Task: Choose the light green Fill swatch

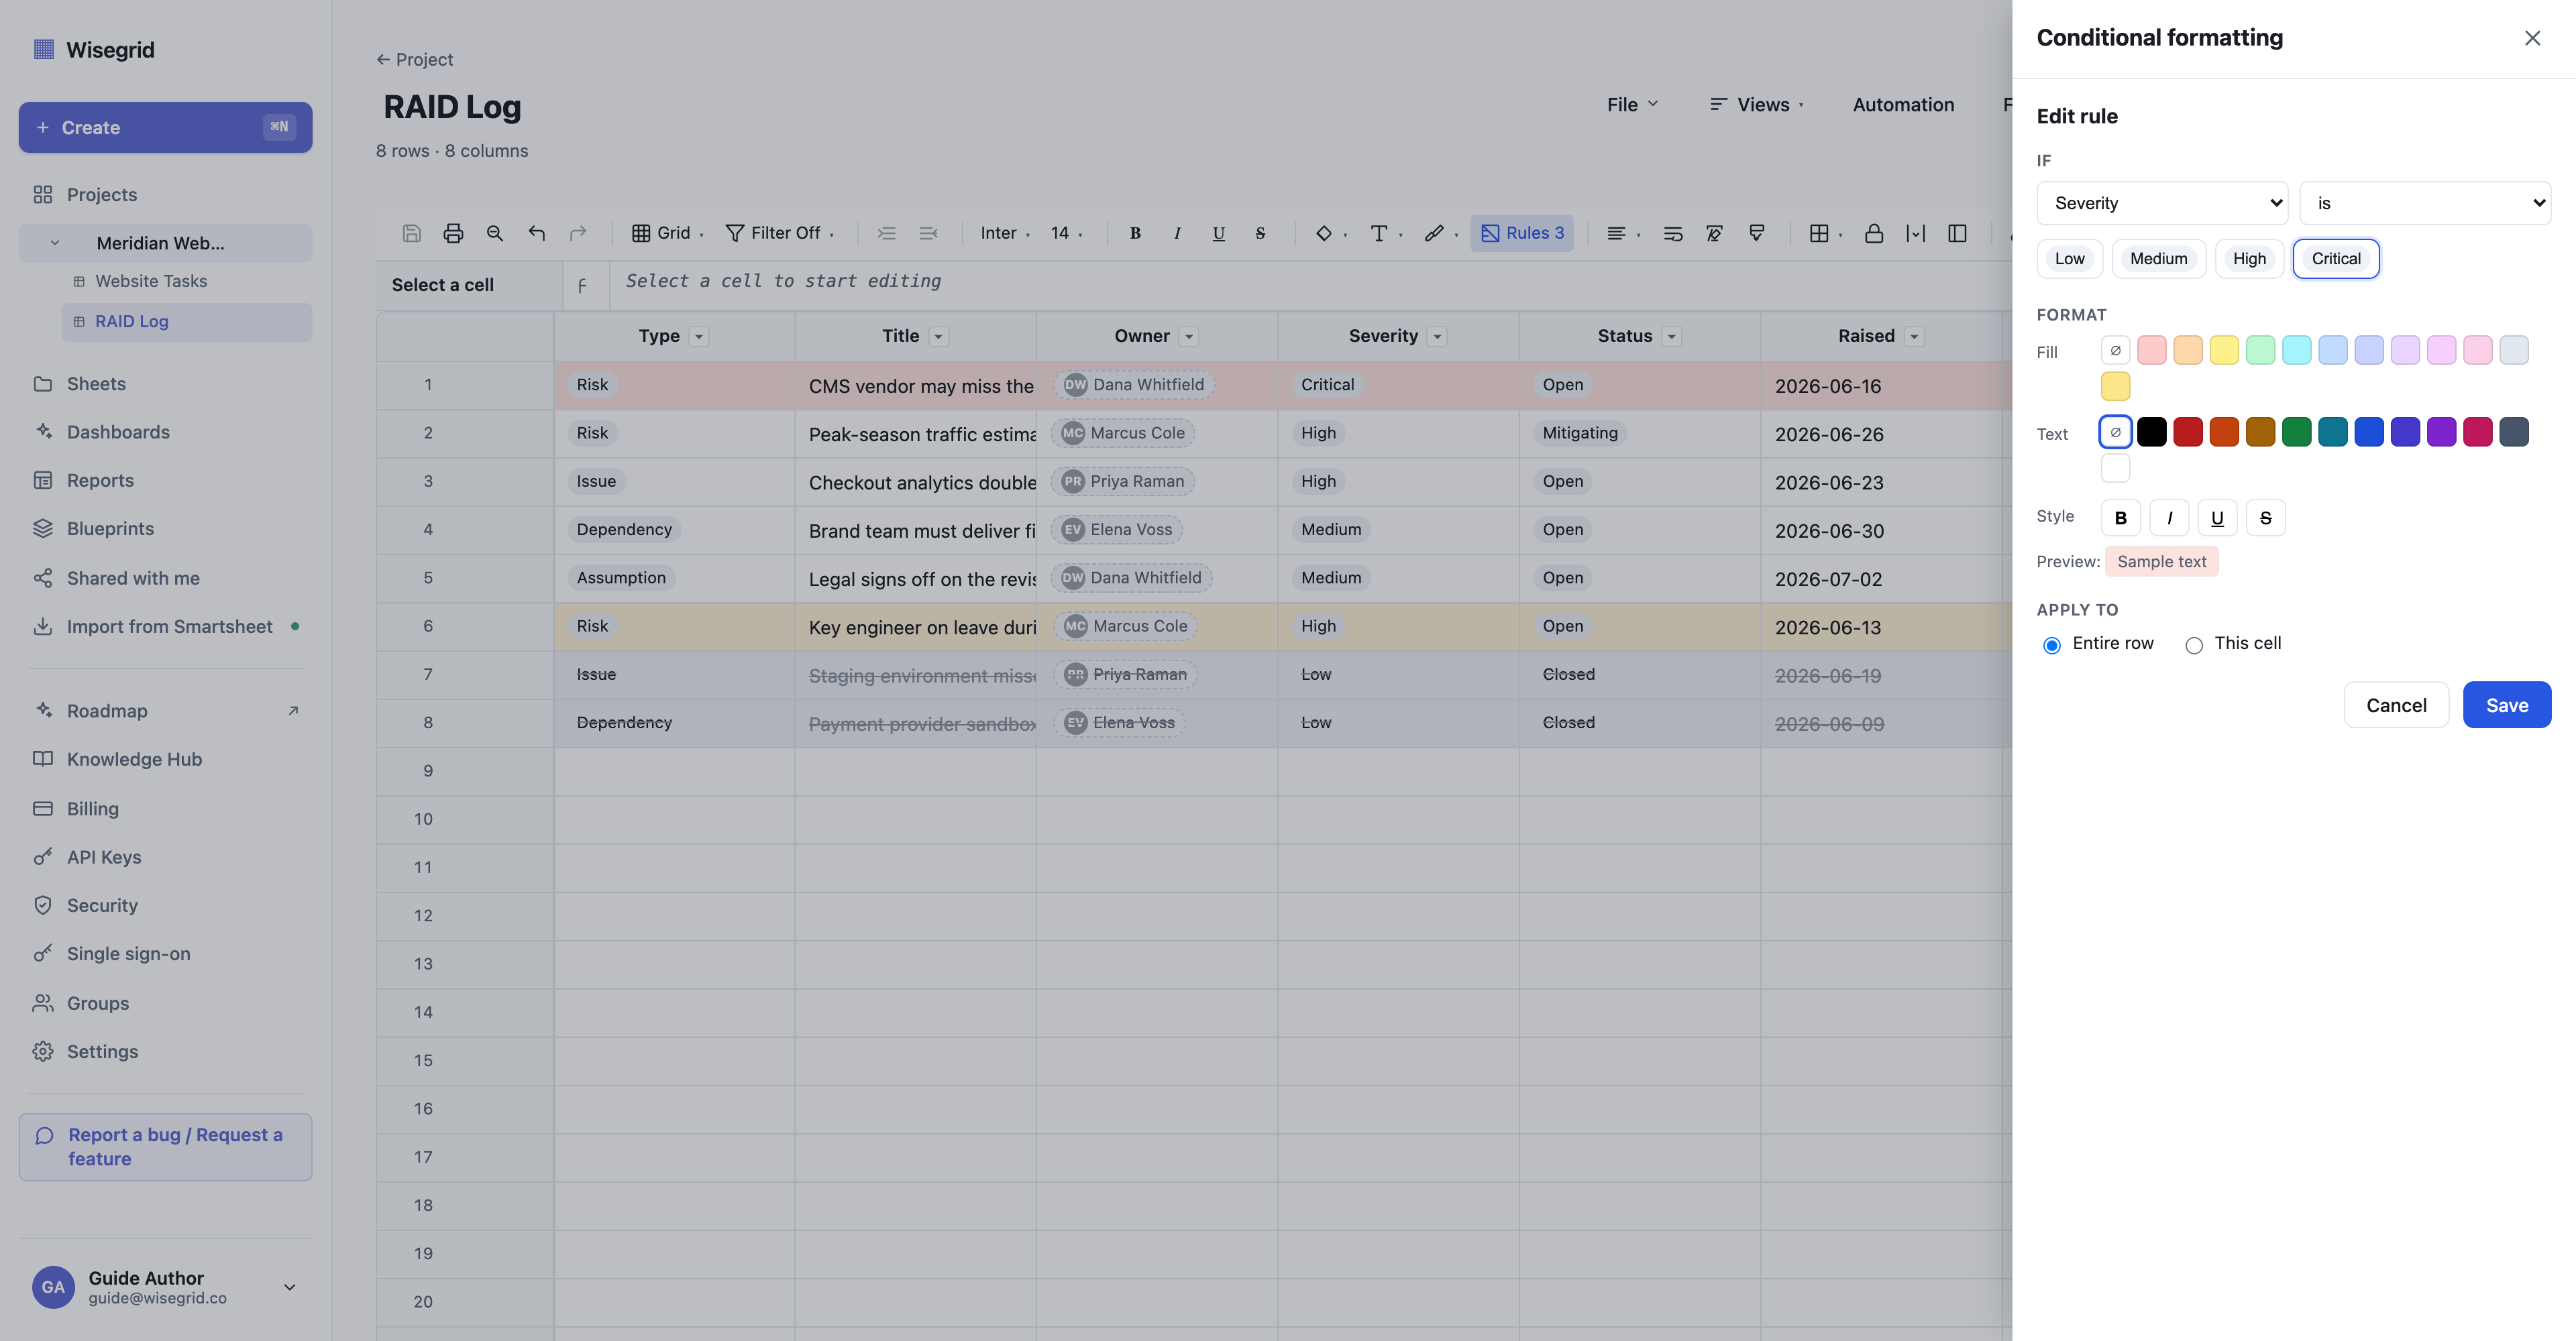Action: (x=2259, y=351)
